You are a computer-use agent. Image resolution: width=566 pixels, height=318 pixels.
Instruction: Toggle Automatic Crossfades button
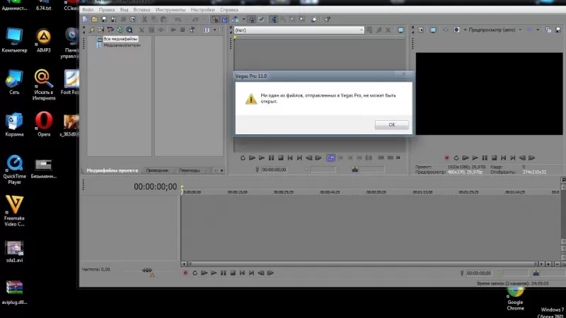pos(224,19)
